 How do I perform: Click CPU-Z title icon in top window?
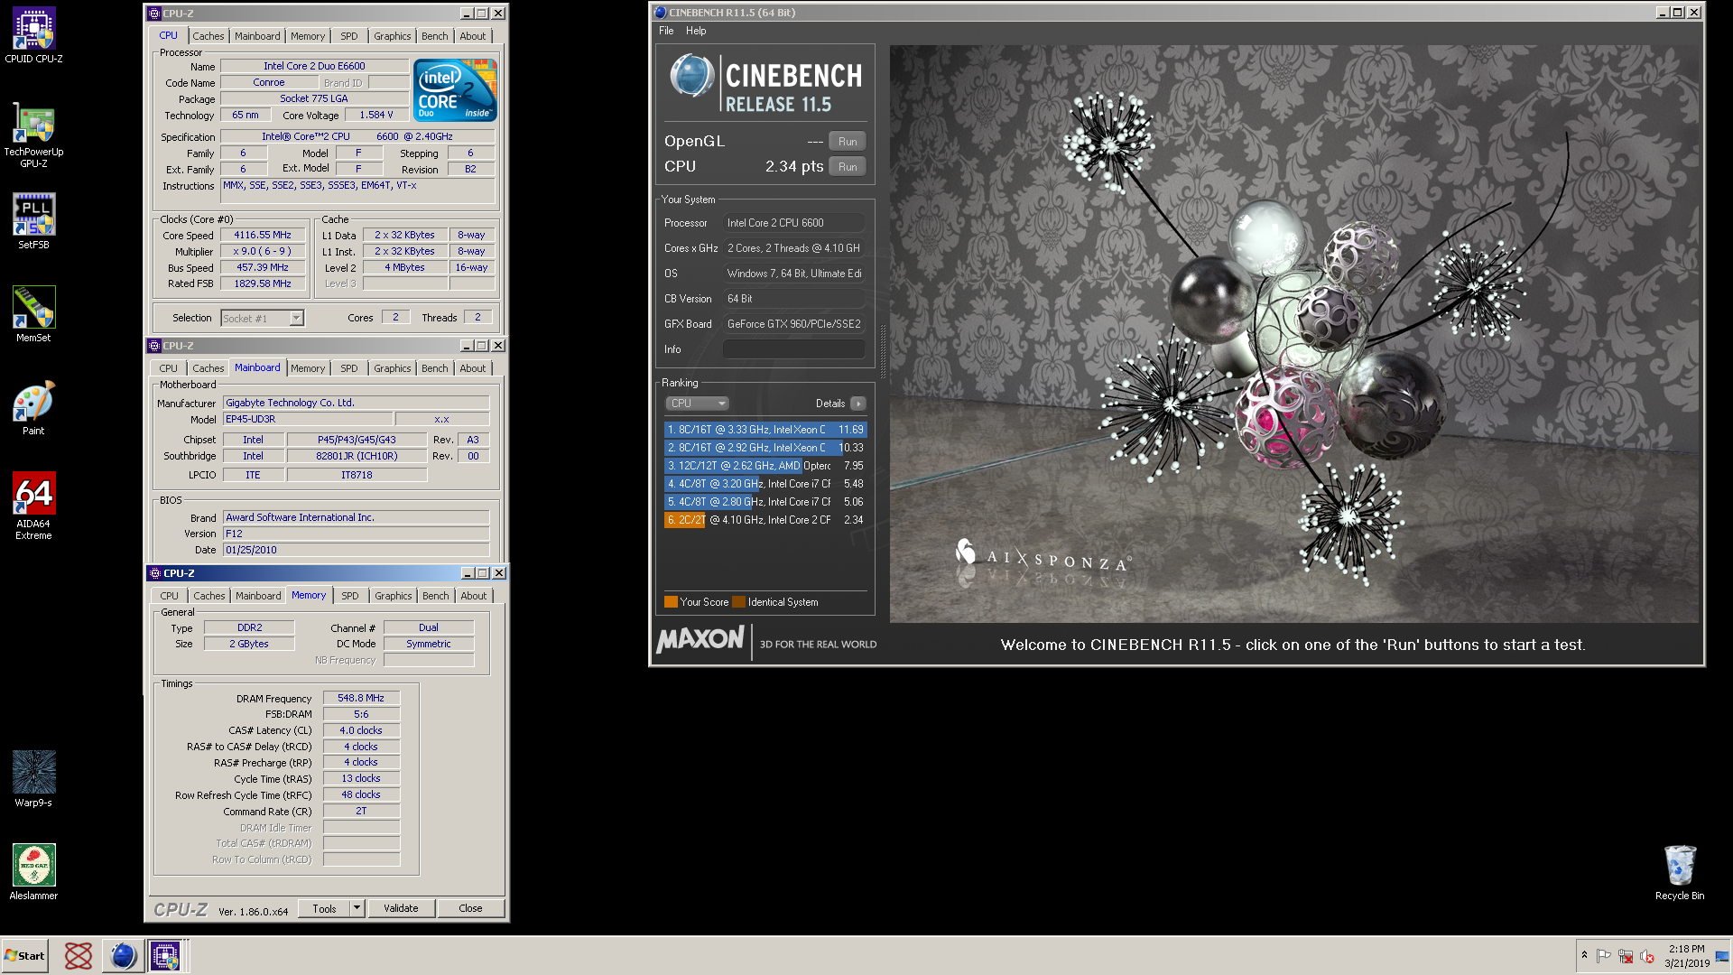(154, 14)
